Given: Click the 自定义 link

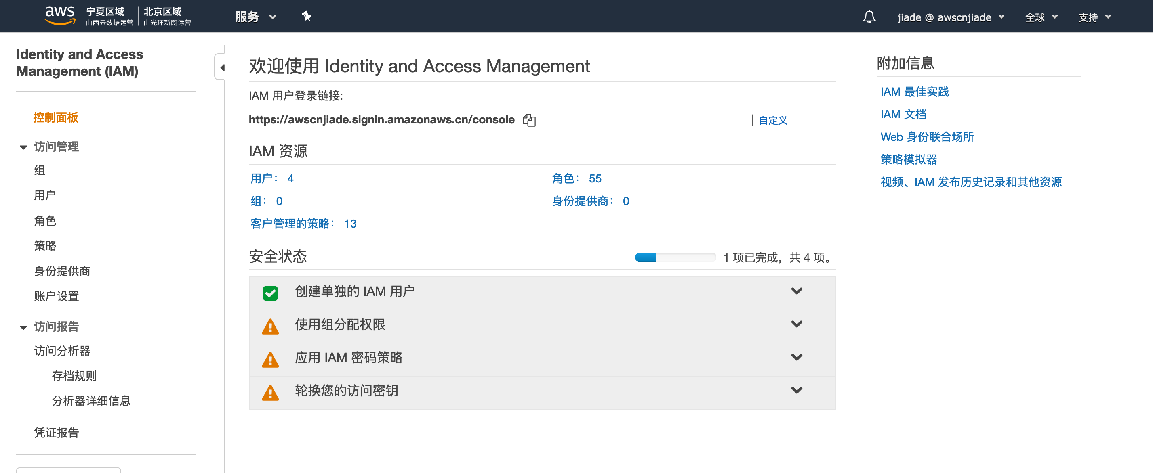Looking at the screenshot, I should 772,120.
